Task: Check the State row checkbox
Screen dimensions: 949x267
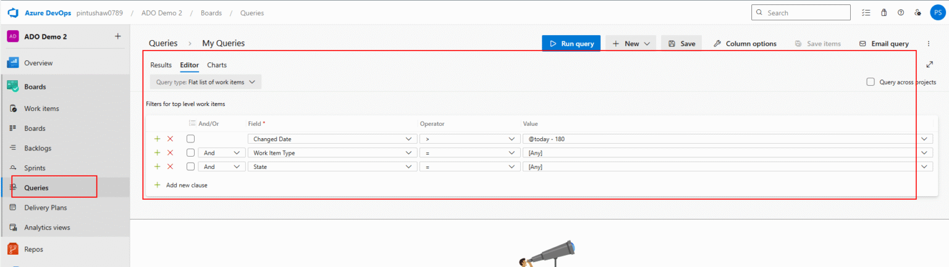Action: (190, 166)
